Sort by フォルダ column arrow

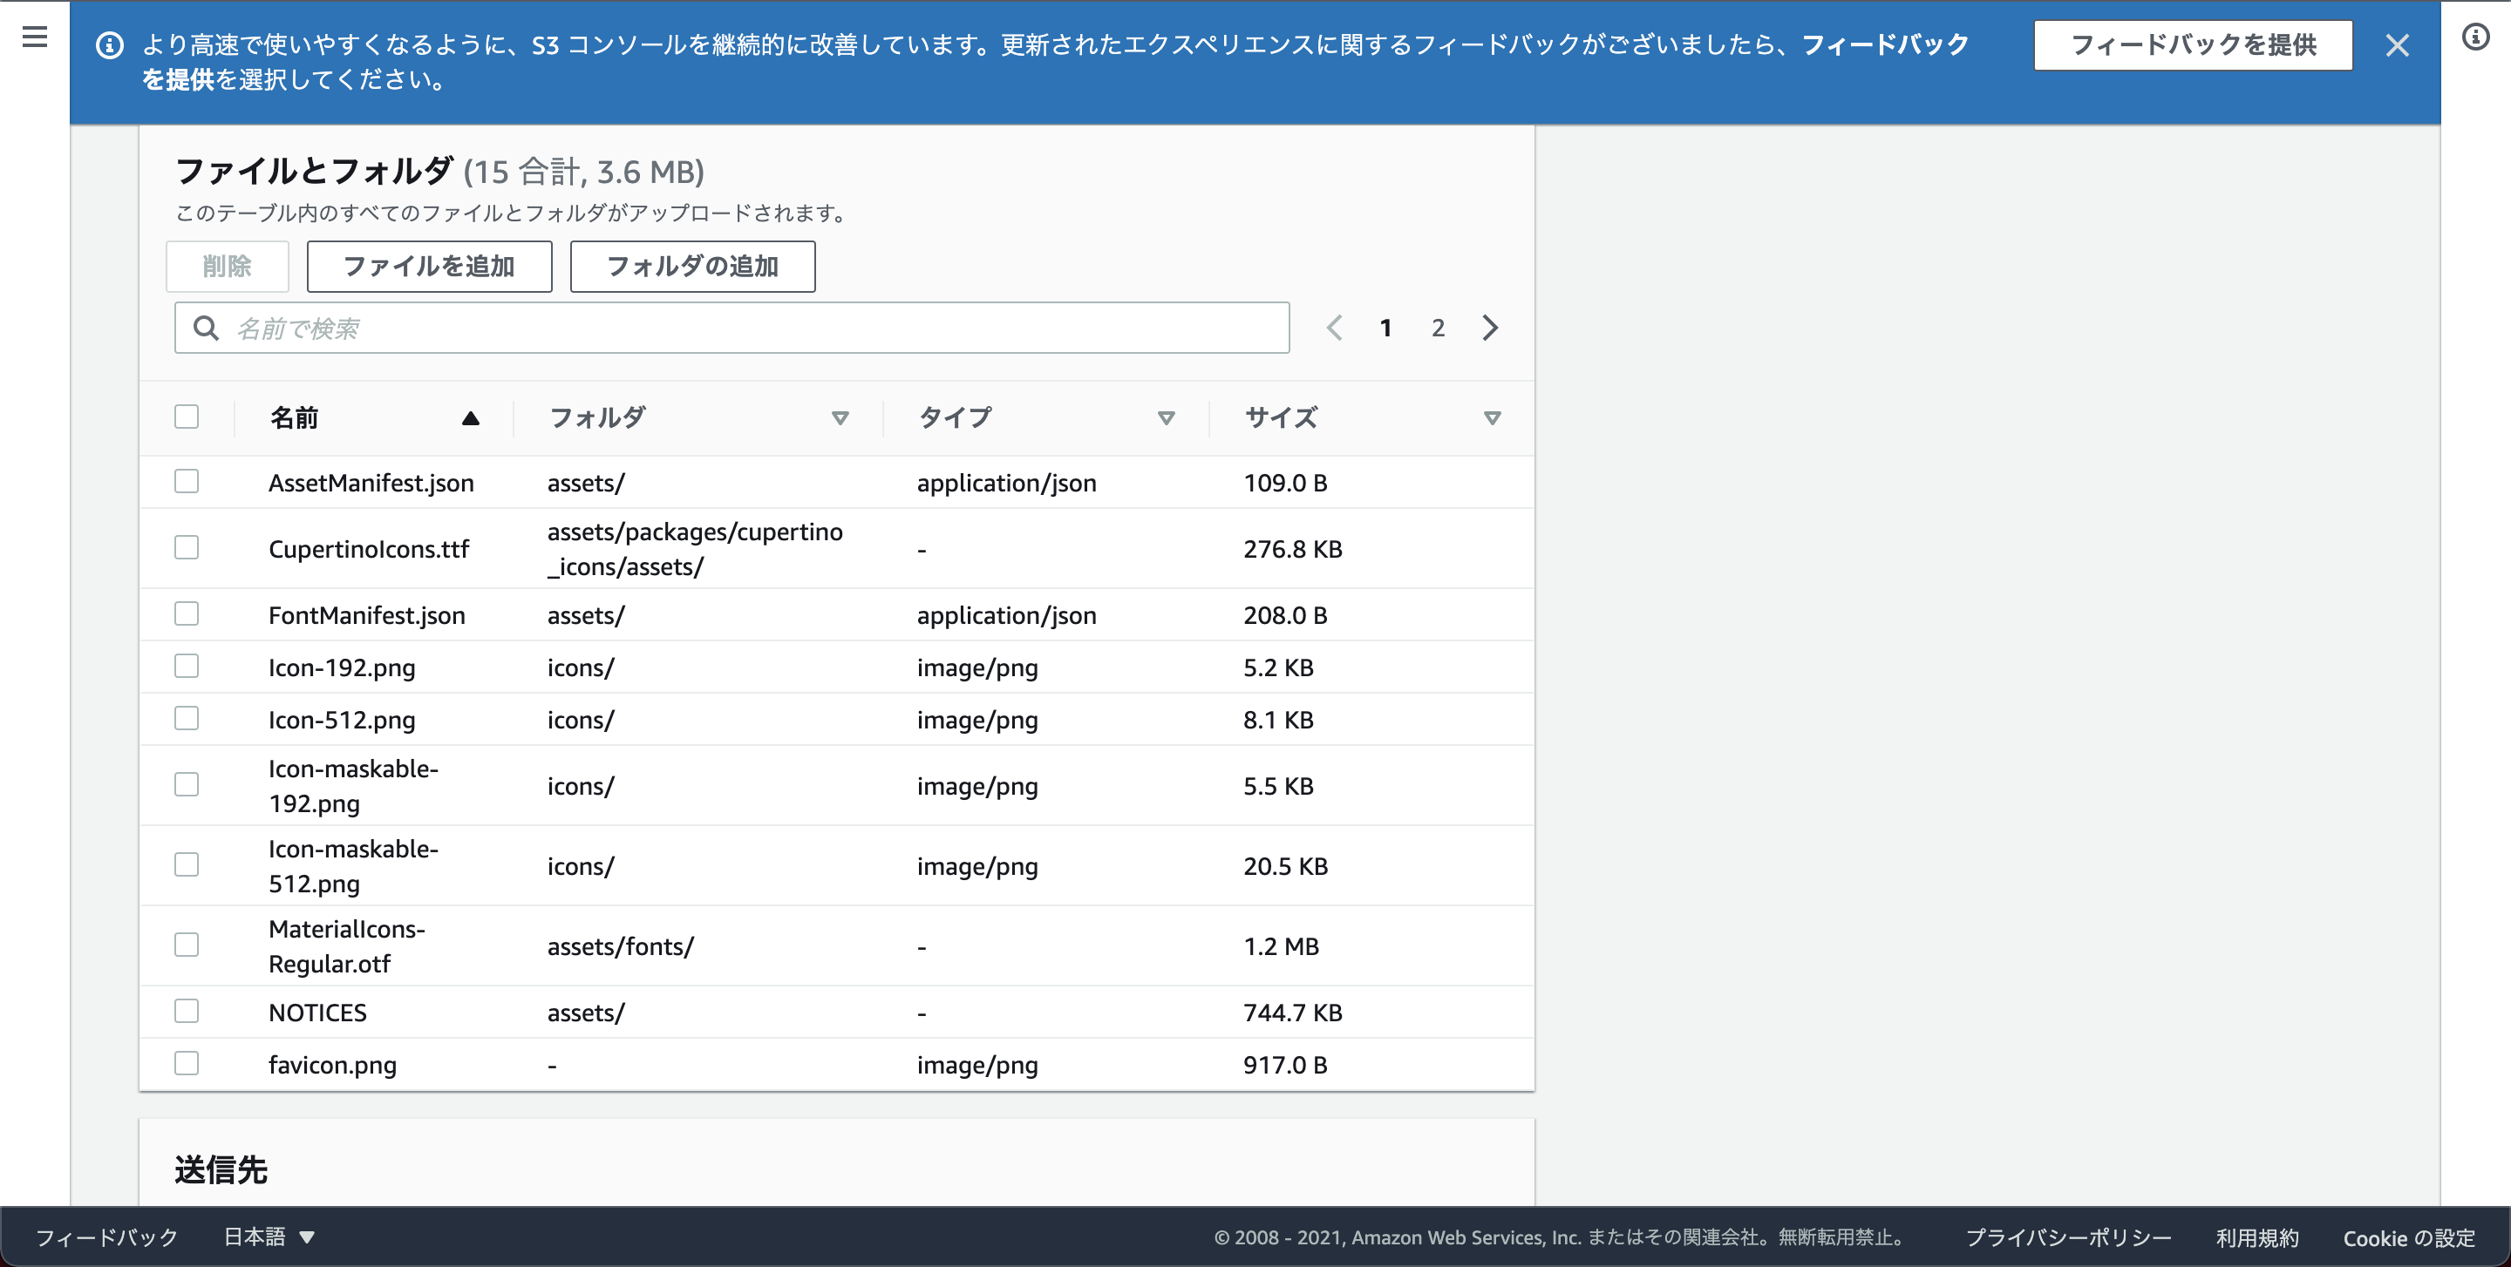[840, 417]
